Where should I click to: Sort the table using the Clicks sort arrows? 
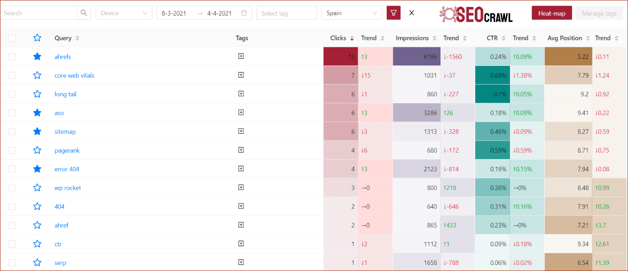[352, 38]
